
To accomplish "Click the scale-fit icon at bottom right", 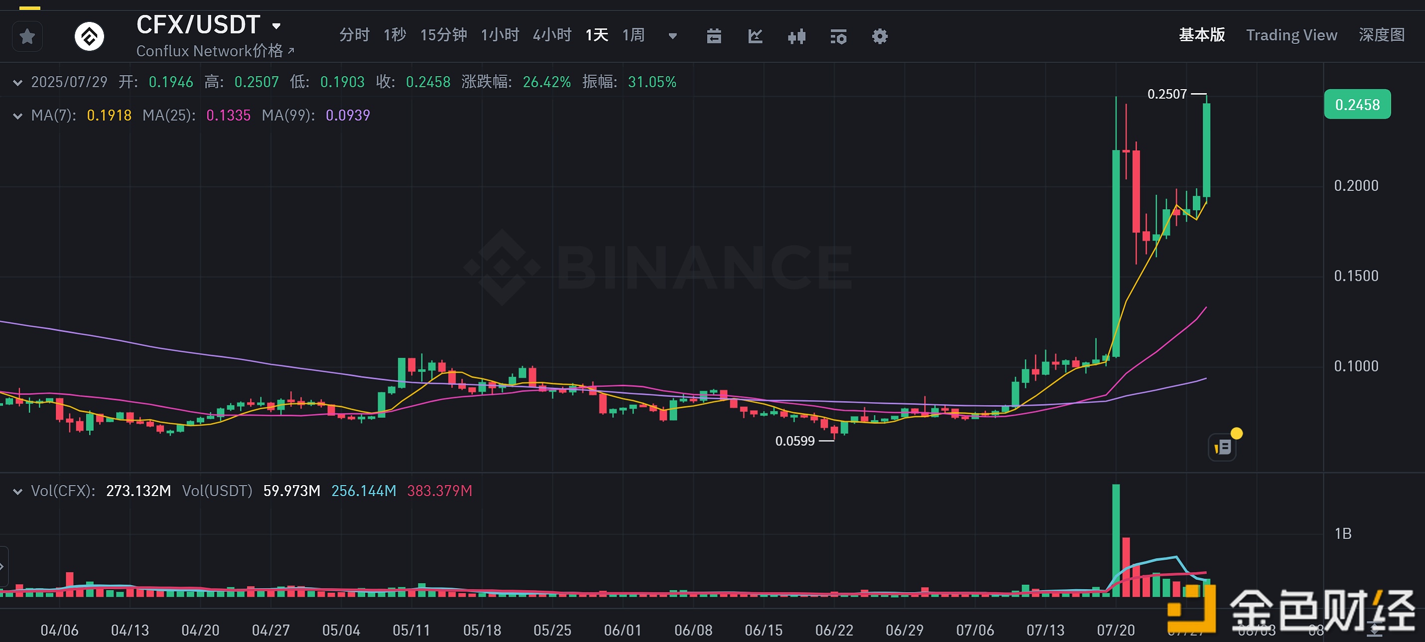I will point(1375,628).
